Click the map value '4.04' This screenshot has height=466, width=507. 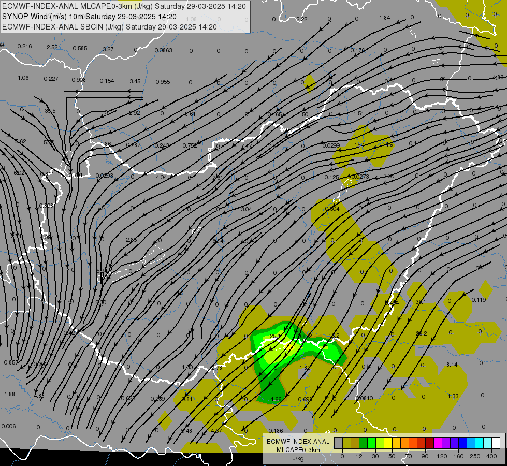[162, 177]
